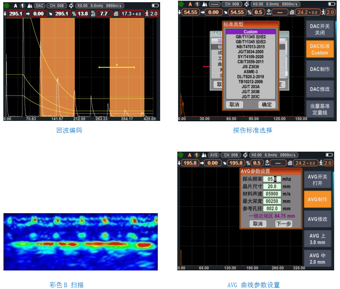
Task: Click the green status indicator on the AVG screen
Action: 181,155
